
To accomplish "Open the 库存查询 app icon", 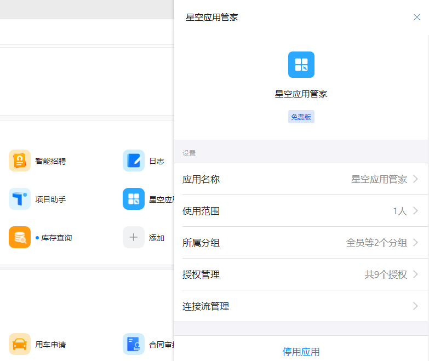I will (x=20, y=238).
